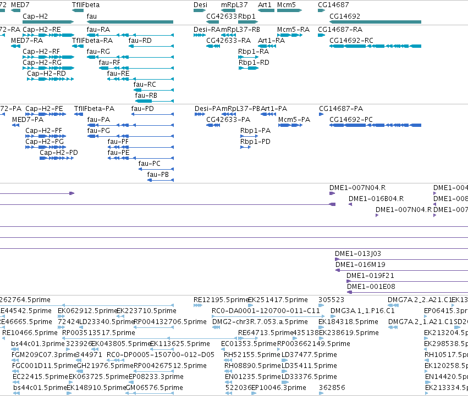The height and width of the screenshot is (396, 468).
Task: Select EST label EK062912.5prime
Action: [87, 311]
